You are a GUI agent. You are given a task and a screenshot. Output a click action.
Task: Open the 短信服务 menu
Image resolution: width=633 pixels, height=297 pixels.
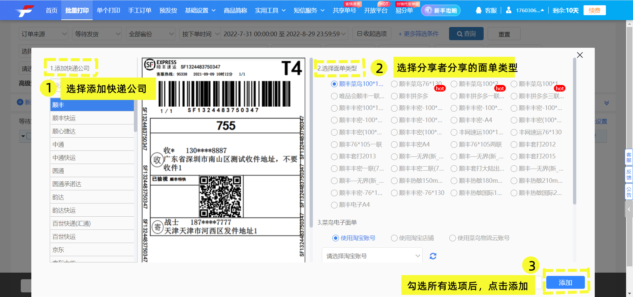coord(307,10)
